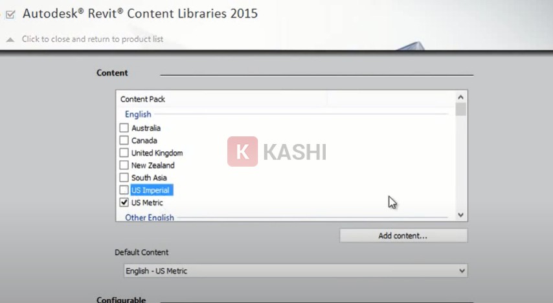This screenshot has height=303, width=553.
Task: Check the South Asia checkbox
Action: pyautogui.click(x=124, y=178)
